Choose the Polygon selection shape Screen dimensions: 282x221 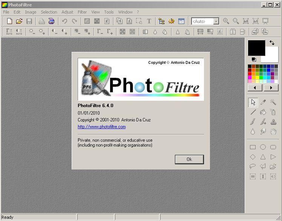(x=263, y=167)
